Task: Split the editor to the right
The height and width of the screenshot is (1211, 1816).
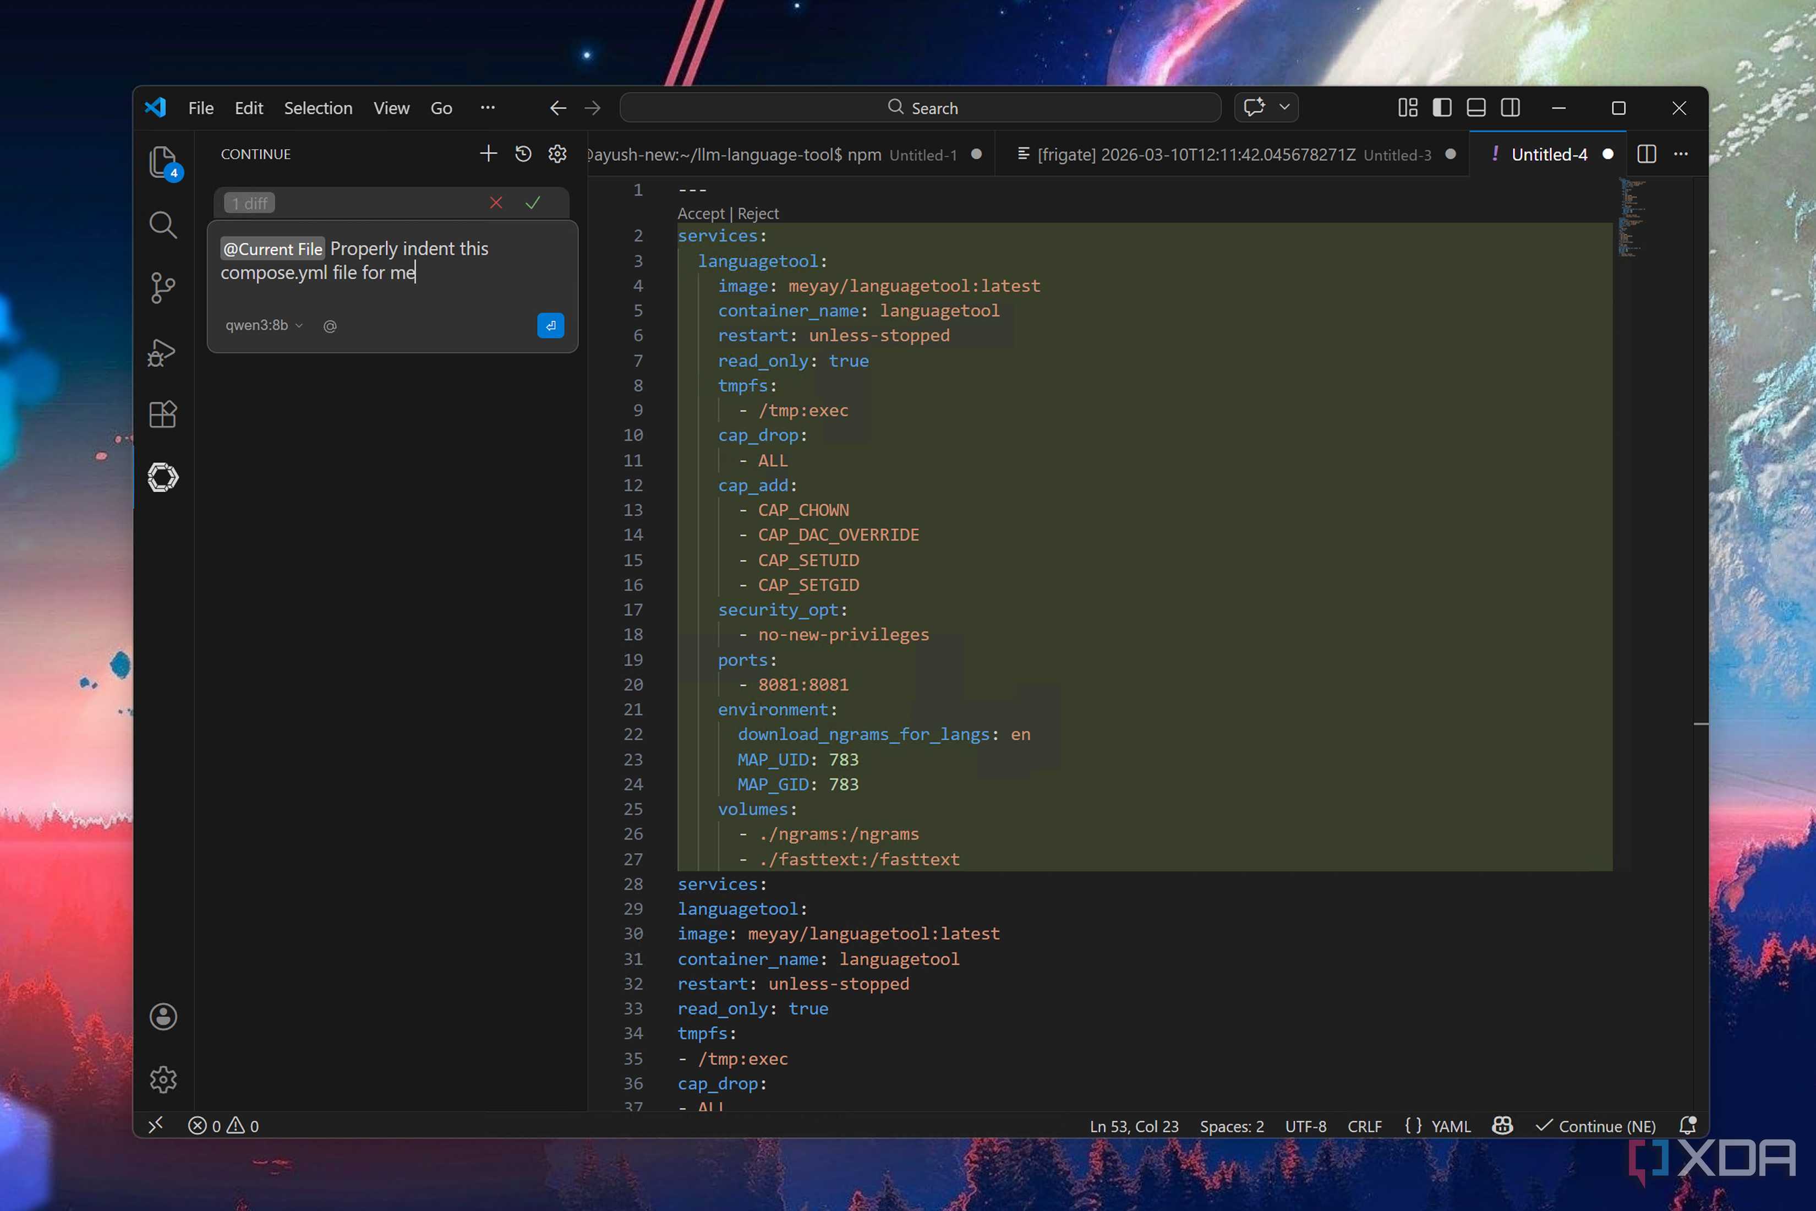Action: tap(1646, 155)
